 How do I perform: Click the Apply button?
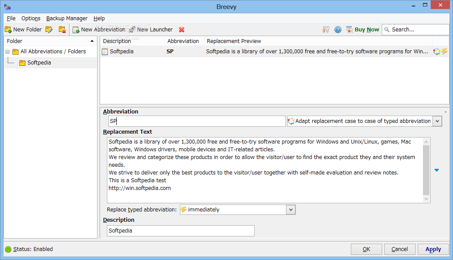pyautogui.click(x=433, y=249)
